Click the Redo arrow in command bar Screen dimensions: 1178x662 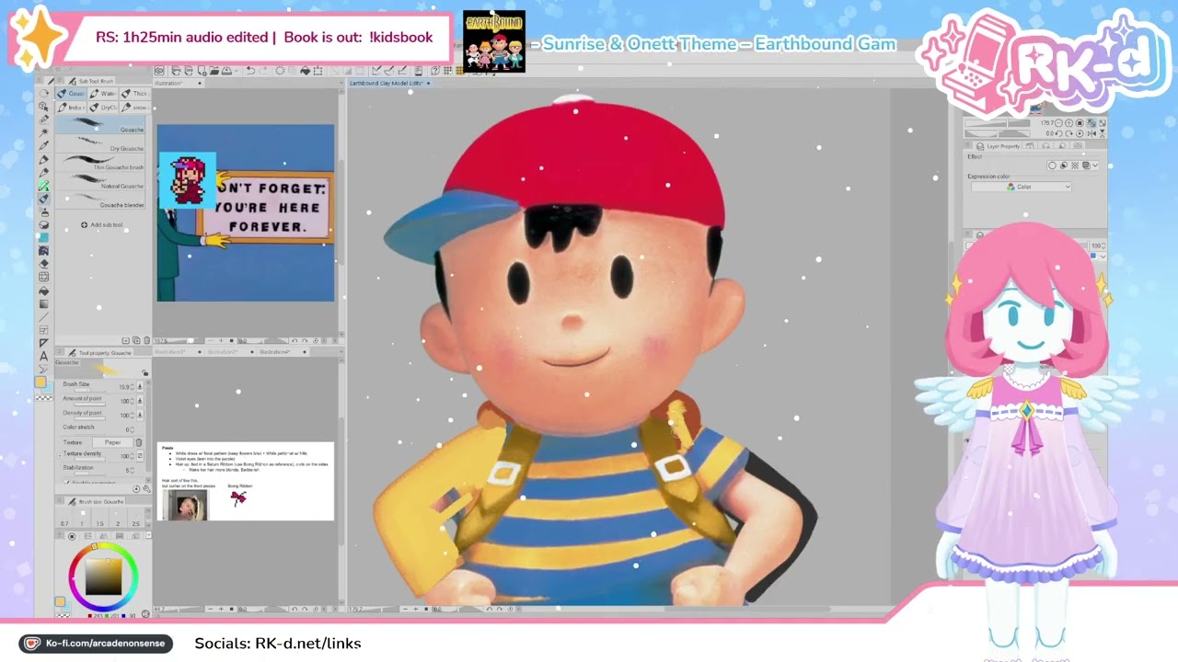click(x=263, y=71)
